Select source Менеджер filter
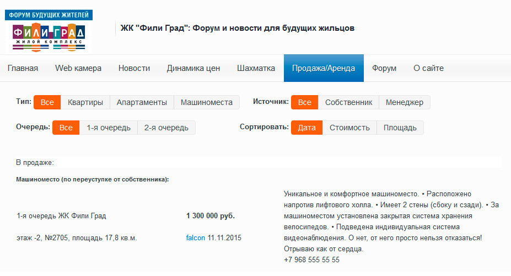The height and width of the screenshot is (276, 511). [404, 102]
